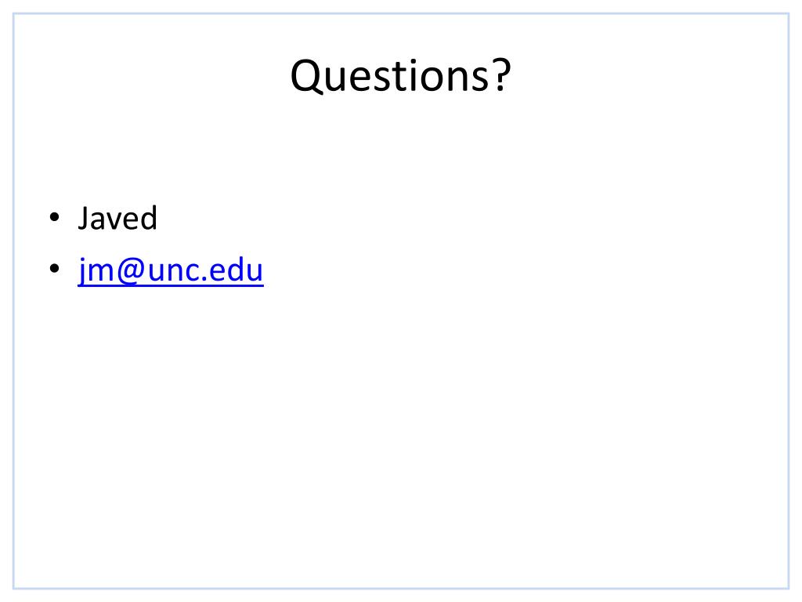This screenshot has height=602, width=802.
Task: Select the "Javed" bullet text
Action: [117, 218]
